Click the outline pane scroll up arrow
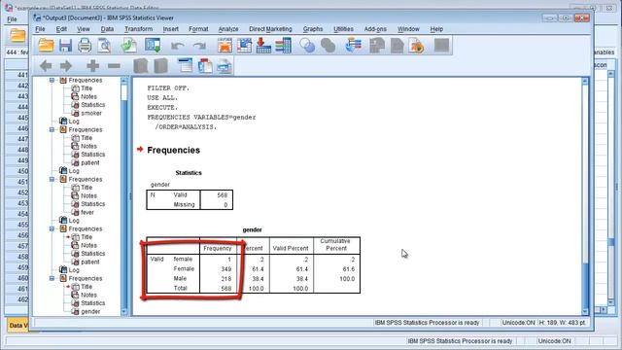 click(124, 81)
